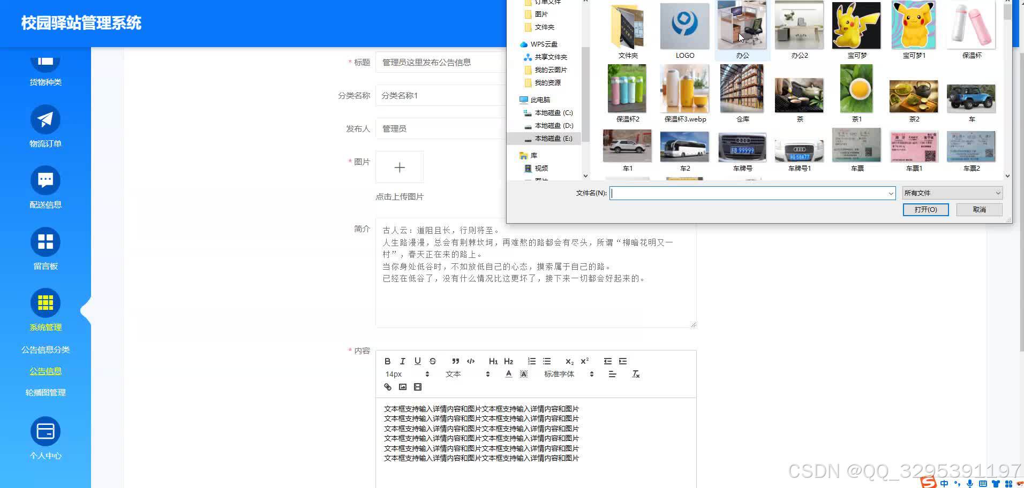
Task: Insert ordered list in editor
Action: click(x=532, y=361)
